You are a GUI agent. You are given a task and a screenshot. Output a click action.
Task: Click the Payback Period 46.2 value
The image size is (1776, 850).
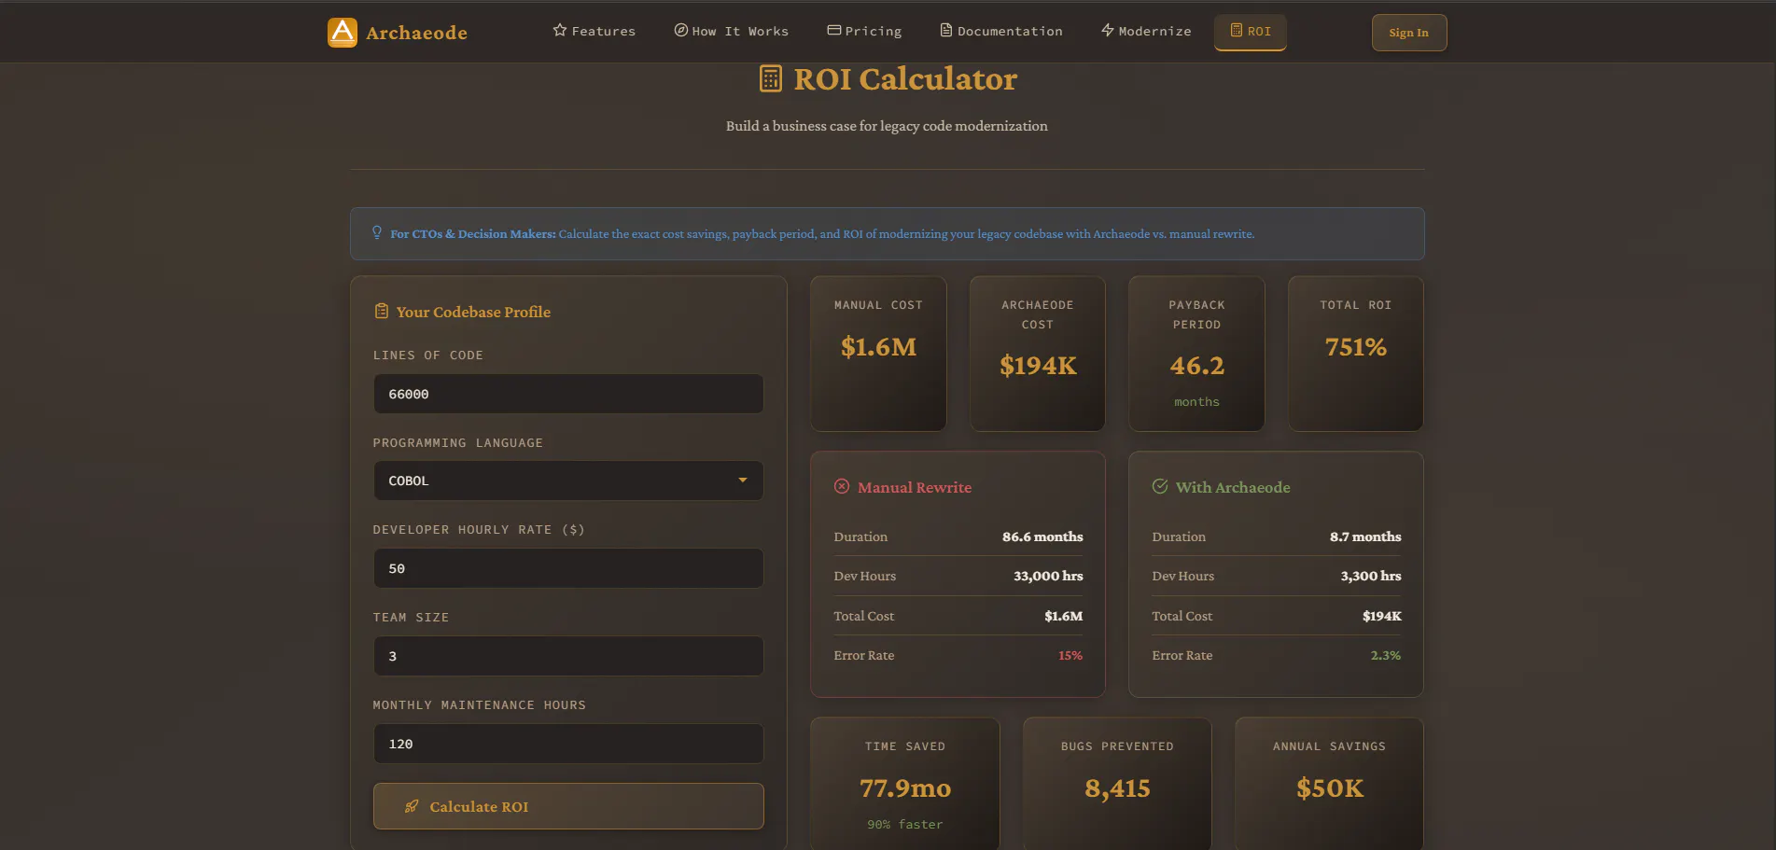point(1196,366)
